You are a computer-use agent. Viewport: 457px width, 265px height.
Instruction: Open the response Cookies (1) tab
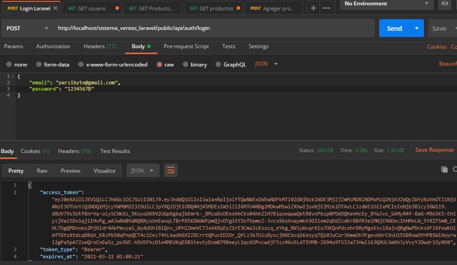(x=35, y=151)
